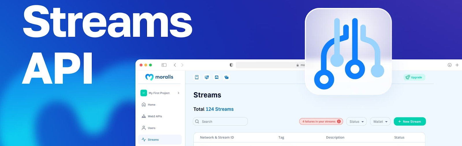Click the Tag column header
462x146 pixels.
(x=281, y=137)
